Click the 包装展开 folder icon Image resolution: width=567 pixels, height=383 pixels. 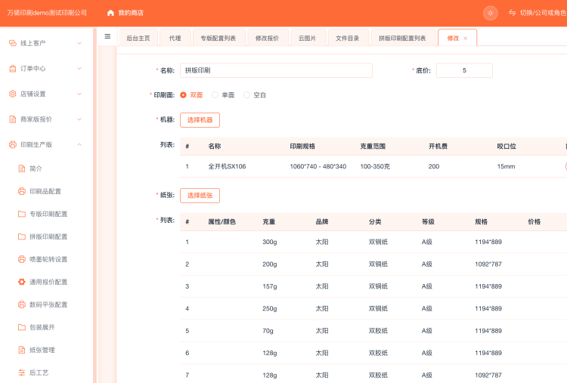[22, 327]
